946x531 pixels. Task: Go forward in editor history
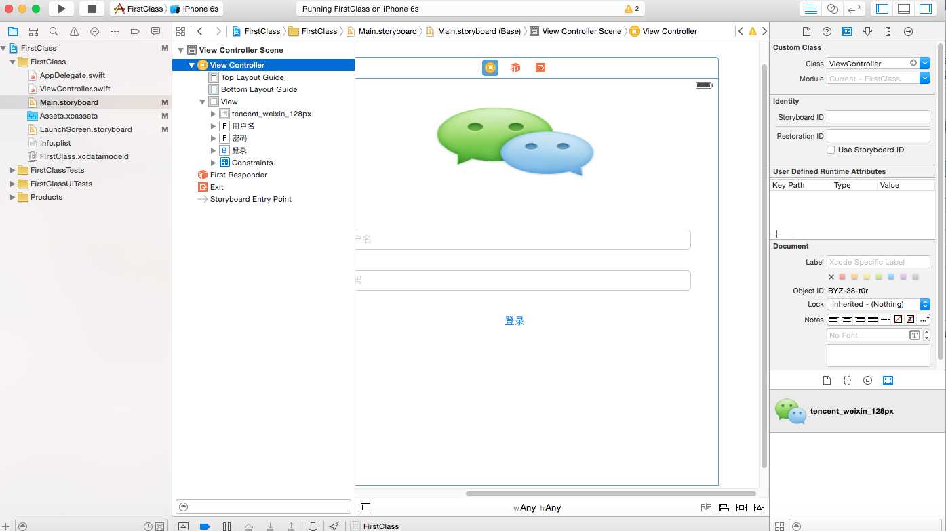(218, 31)
